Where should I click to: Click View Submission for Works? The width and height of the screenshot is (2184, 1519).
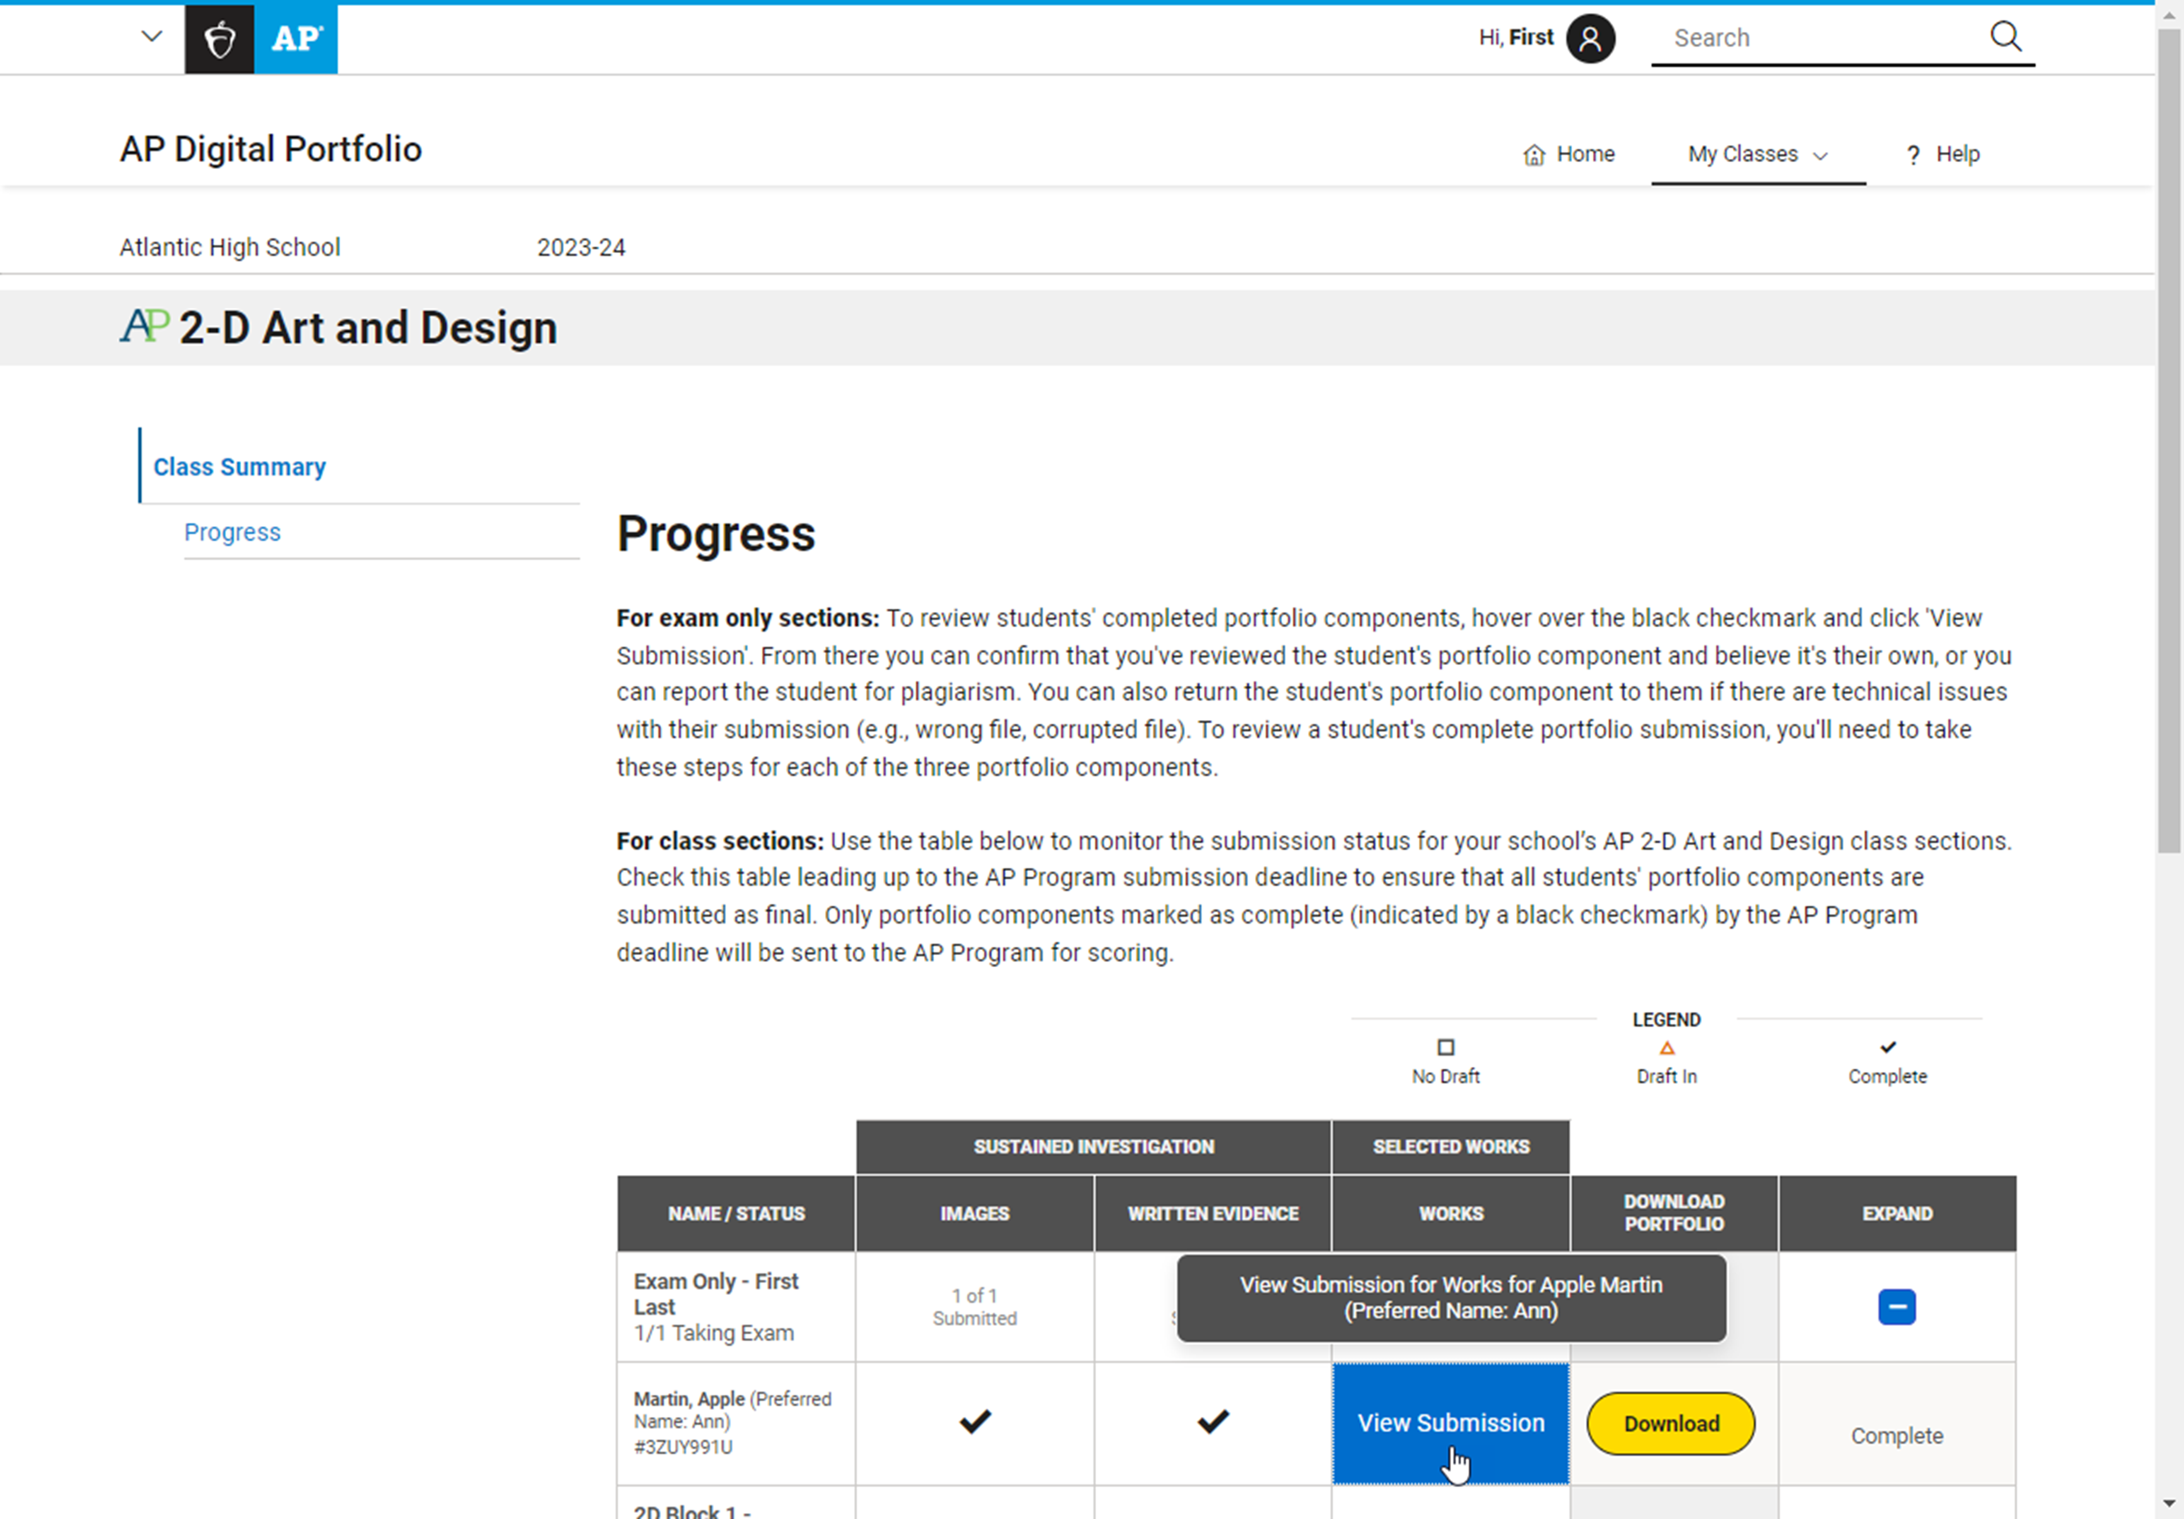pos(1450,1422)
